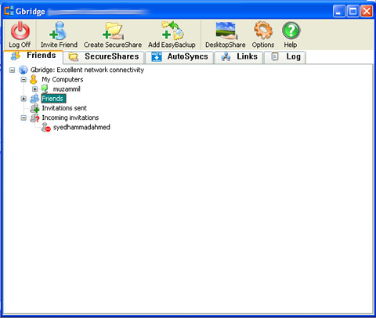The width and height of the screenshot is (376, 318).
Task: Select the syedhammadahmed invitation entry
Action: 81,127
